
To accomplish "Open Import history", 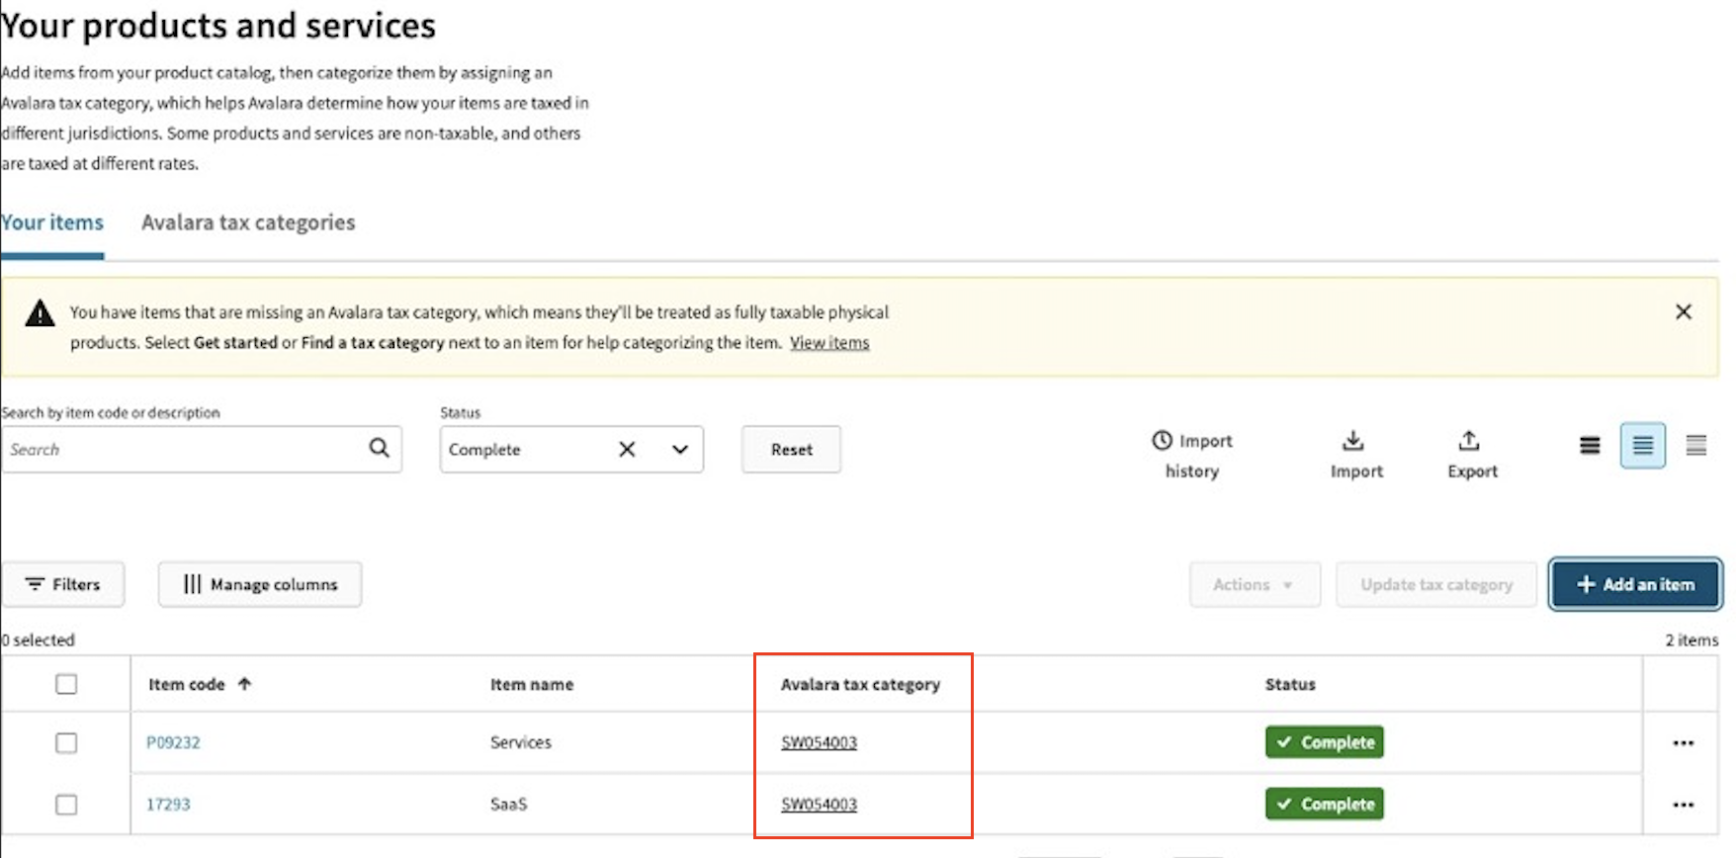I will pyautogui.click(x=1191, y=455).
